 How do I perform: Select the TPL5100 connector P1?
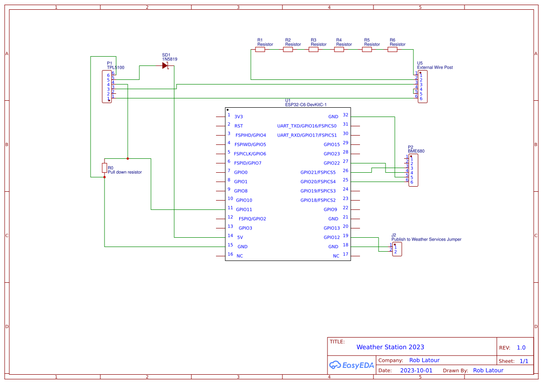[x=107, y=87]
